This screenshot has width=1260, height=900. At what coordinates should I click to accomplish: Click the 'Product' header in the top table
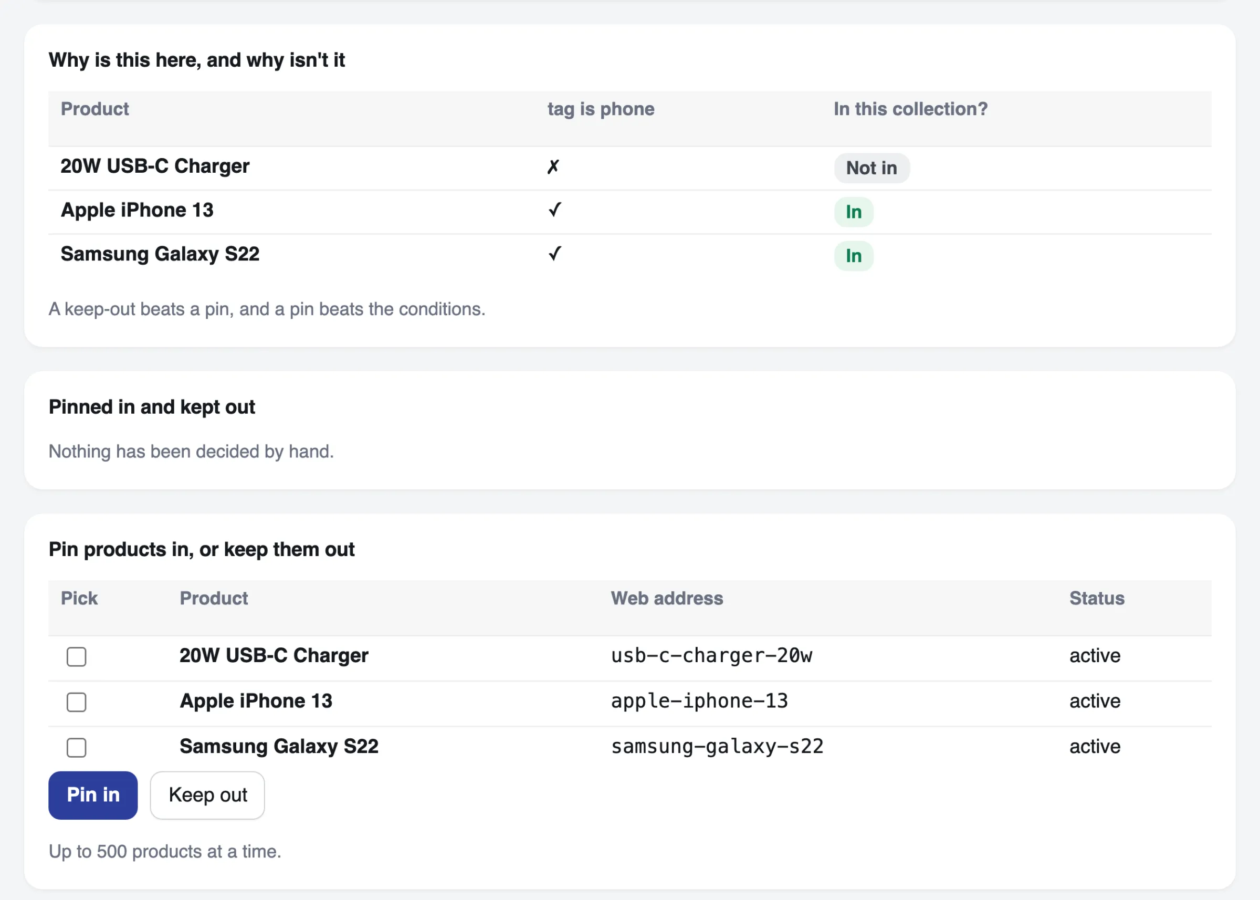(x=94, y=109)
